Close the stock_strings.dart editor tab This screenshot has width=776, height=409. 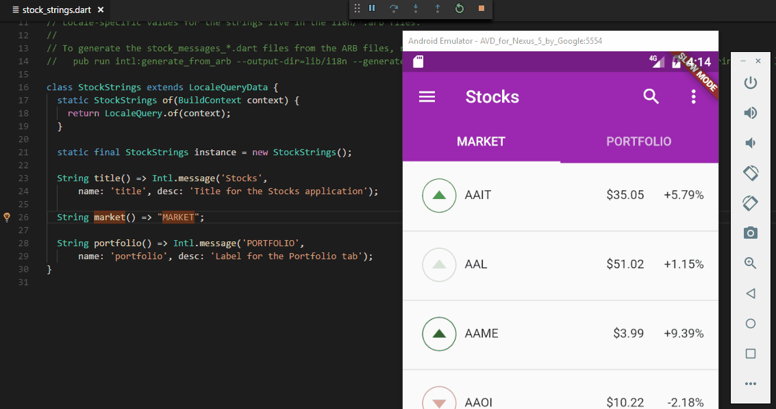coord(101,10)
